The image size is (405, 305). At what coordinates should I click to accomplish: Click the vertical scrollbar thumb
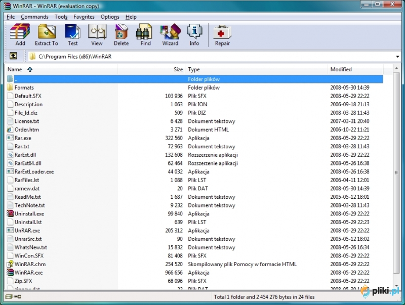pyautogui.click(x=396, y=172)
